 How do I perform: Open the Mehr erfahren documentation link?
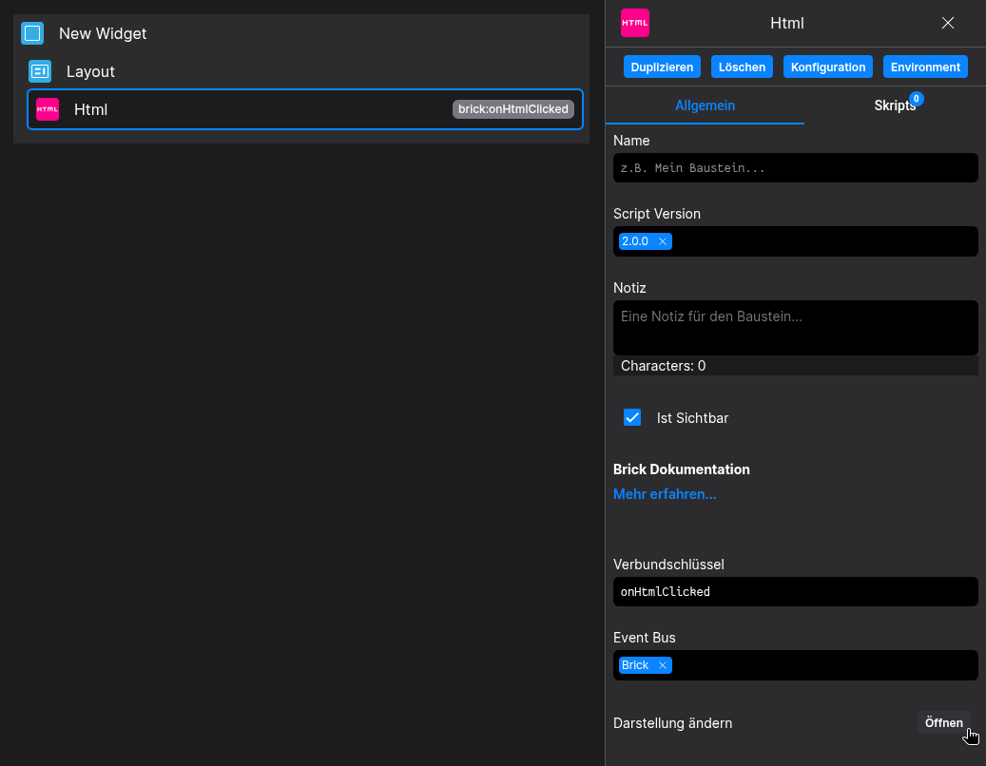(x=664, y=493)
